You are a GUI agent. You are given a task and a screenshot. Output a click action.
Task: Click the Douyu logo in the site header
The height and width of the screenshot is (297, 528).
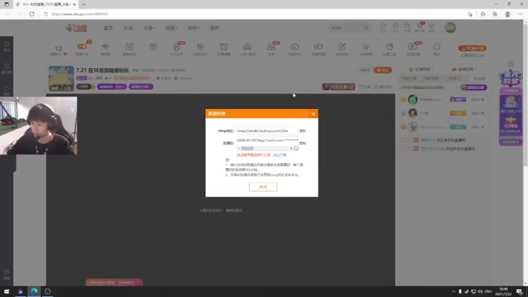77,28
